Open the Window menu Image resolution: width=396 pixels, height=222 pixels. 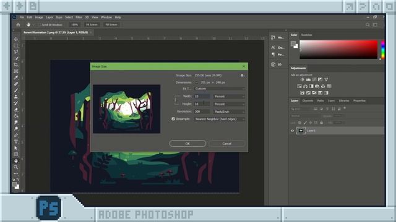(106, 17)
